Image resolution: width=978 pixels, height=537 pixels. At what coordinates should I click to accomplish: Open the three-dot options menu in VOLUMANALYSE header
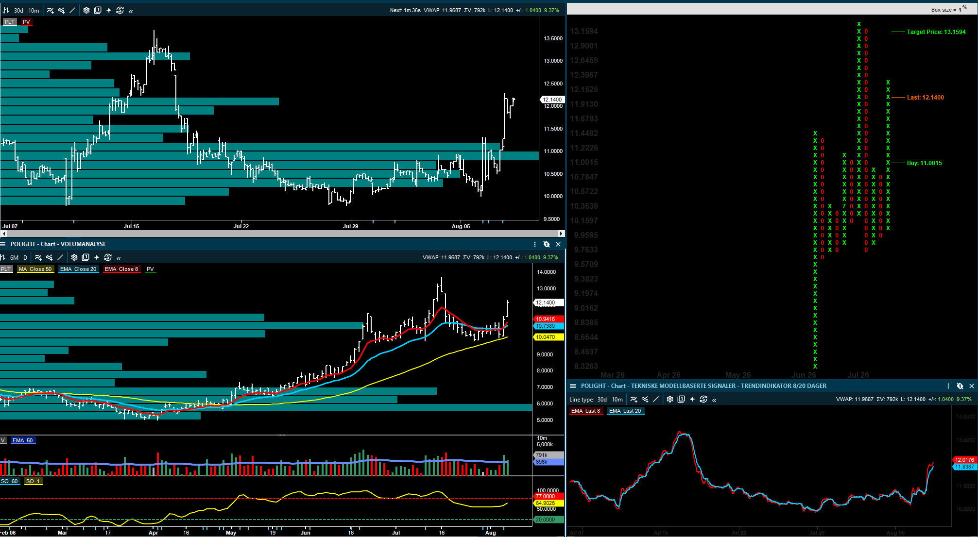pyautogui.click(x=535, y=244)
